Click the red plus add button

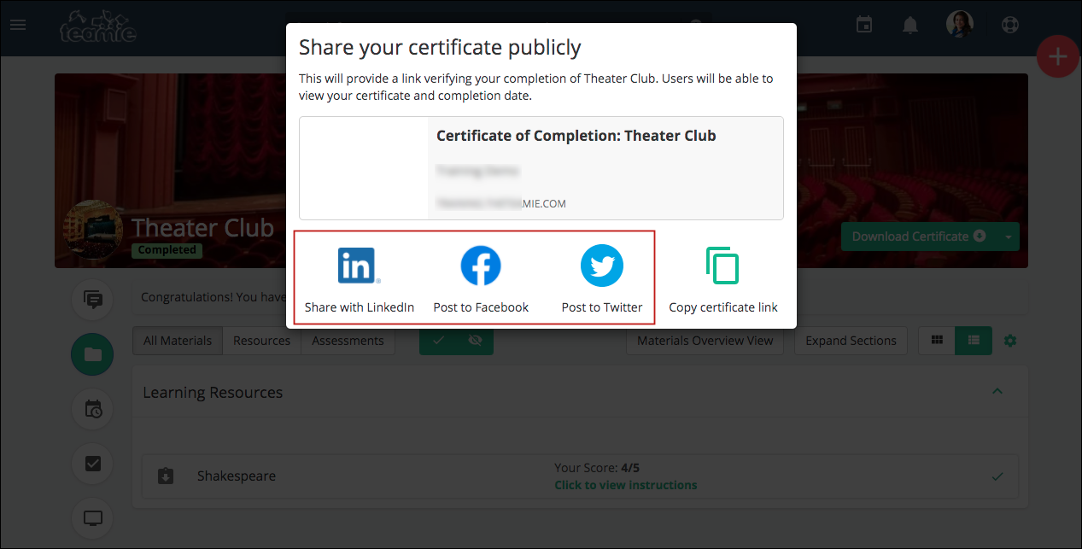pos(1058,57)
